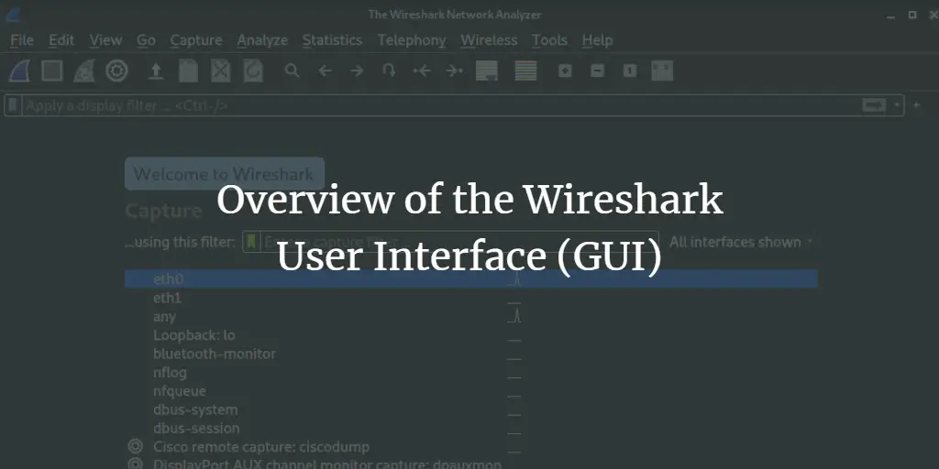Open the Statistics menu
939x469 pixels.
click(x=332, y=40)
